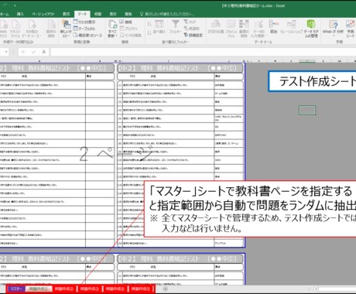Open the Home ribbon tab

[x=5, y=14]
